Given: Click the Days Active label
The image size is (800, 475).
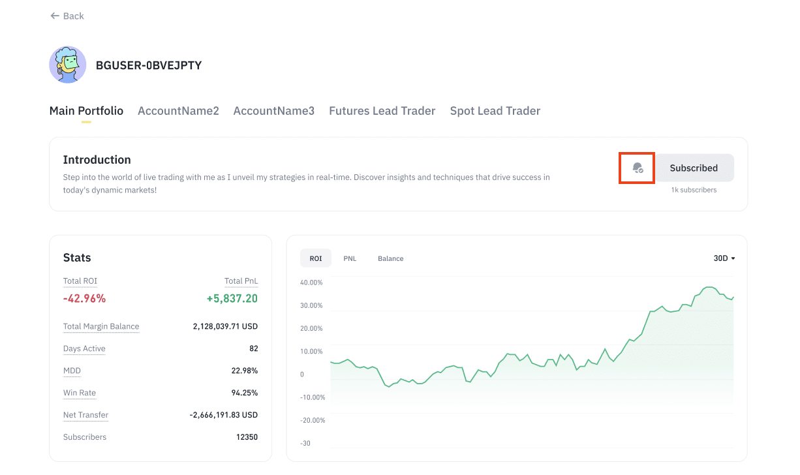Looking at the screenshot, I should point(84,348).
